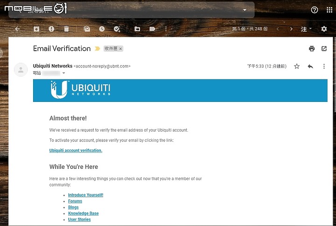Open the Labels icon in toolbar
336x226 pixels.
(152, 29)
